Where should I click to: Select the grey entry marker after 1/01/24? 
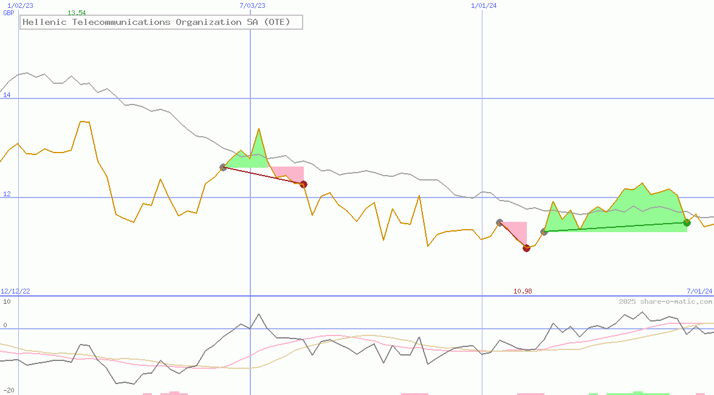pos(499,223)
